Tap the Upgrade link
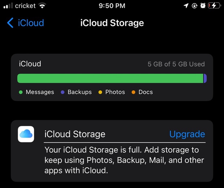 click(x=187, y=134)
